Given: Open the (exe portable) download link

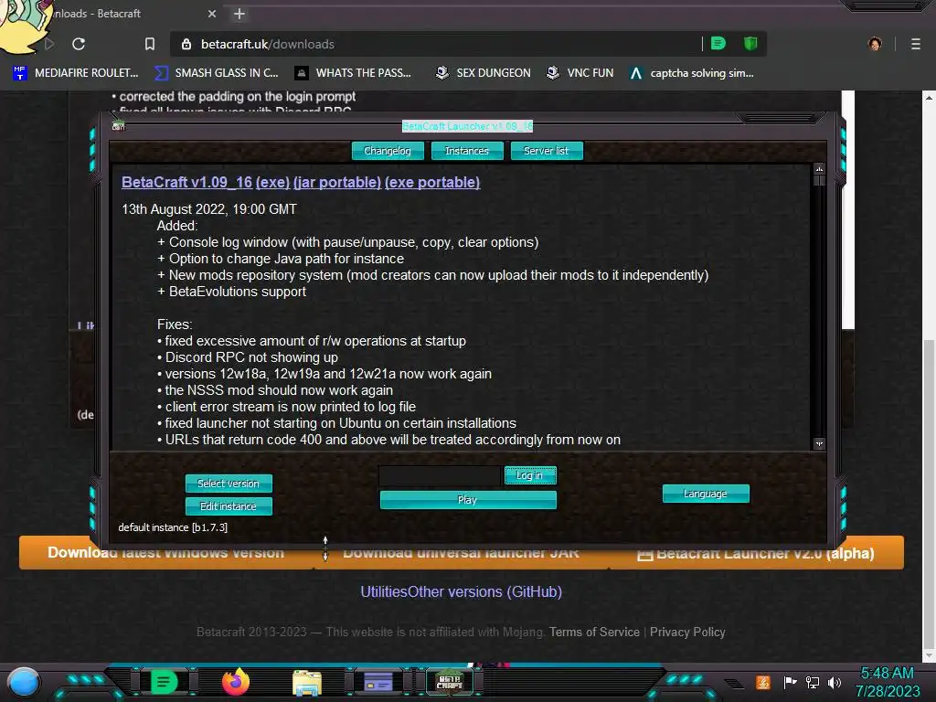Looking at the screenshot, I should (x=432, y=182).
